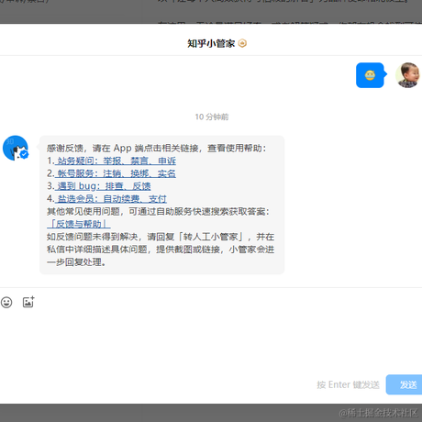Open link 盐选会员：自动续费、支付

[x=111, y=199]
